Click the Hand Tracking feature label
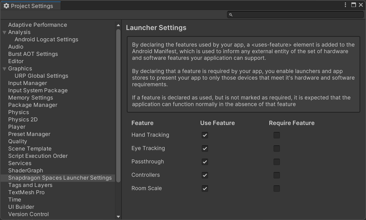Viewport: 366px width, 220px height. coord(150,135)
